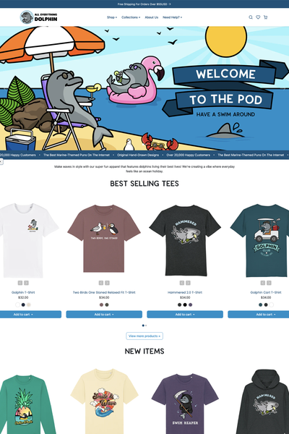
Task: Open the About Us page
Action: point(152,17)
